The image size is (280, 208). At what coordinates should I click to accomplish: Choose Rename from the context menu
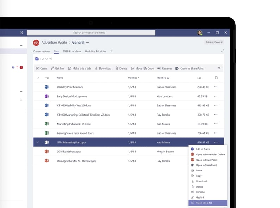click(208, 192)
